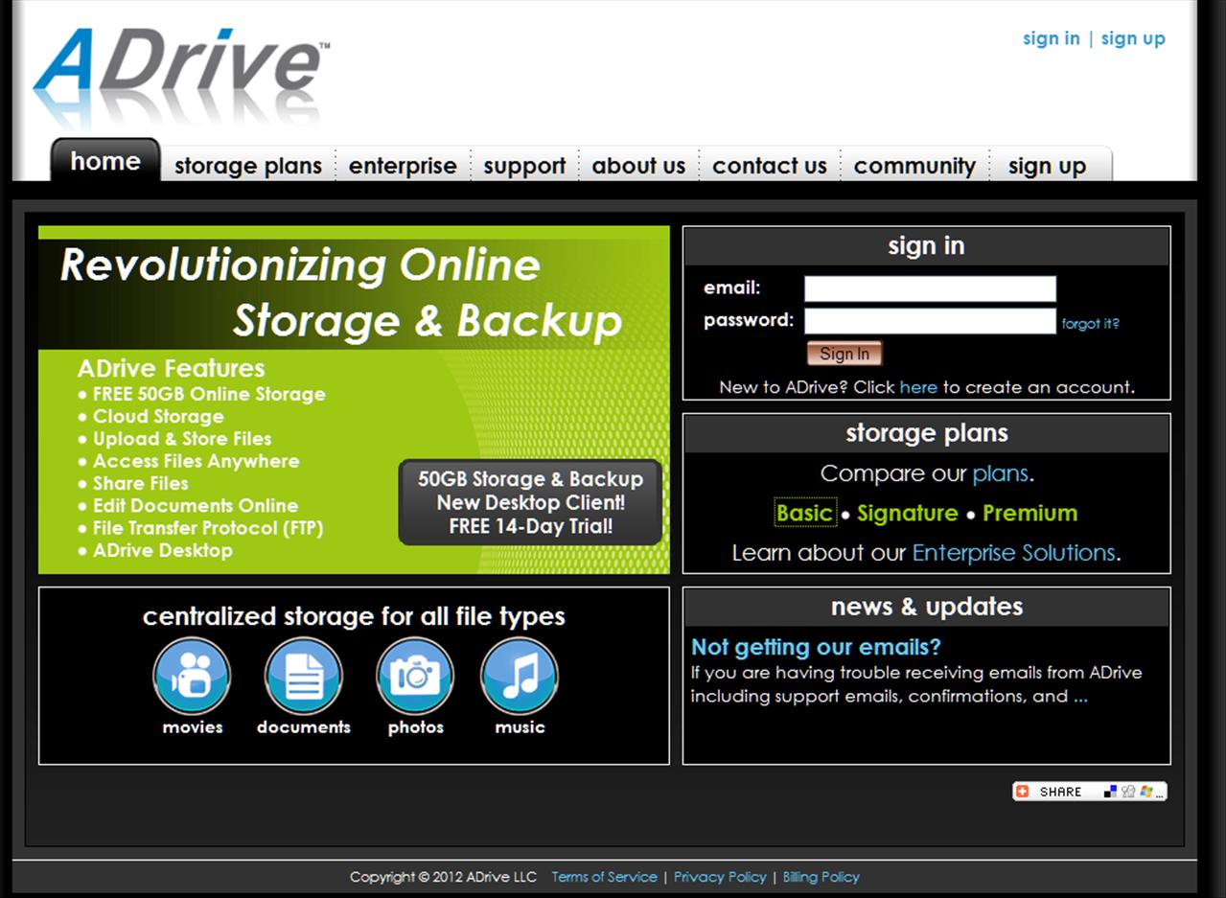
Task: Open the movies file type icon
Action: 192,677
